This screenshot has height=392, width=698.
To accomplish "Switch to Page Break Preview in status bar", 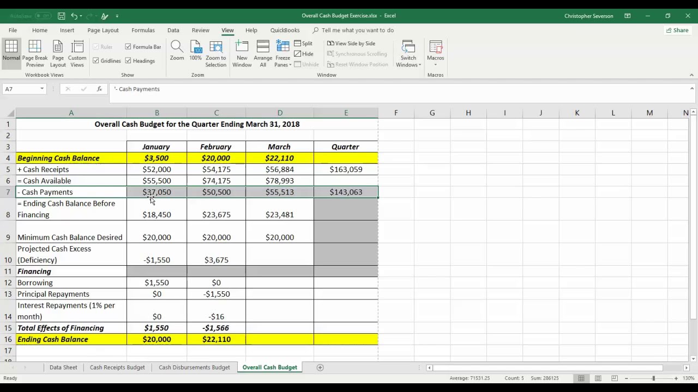I will point(614,378).
